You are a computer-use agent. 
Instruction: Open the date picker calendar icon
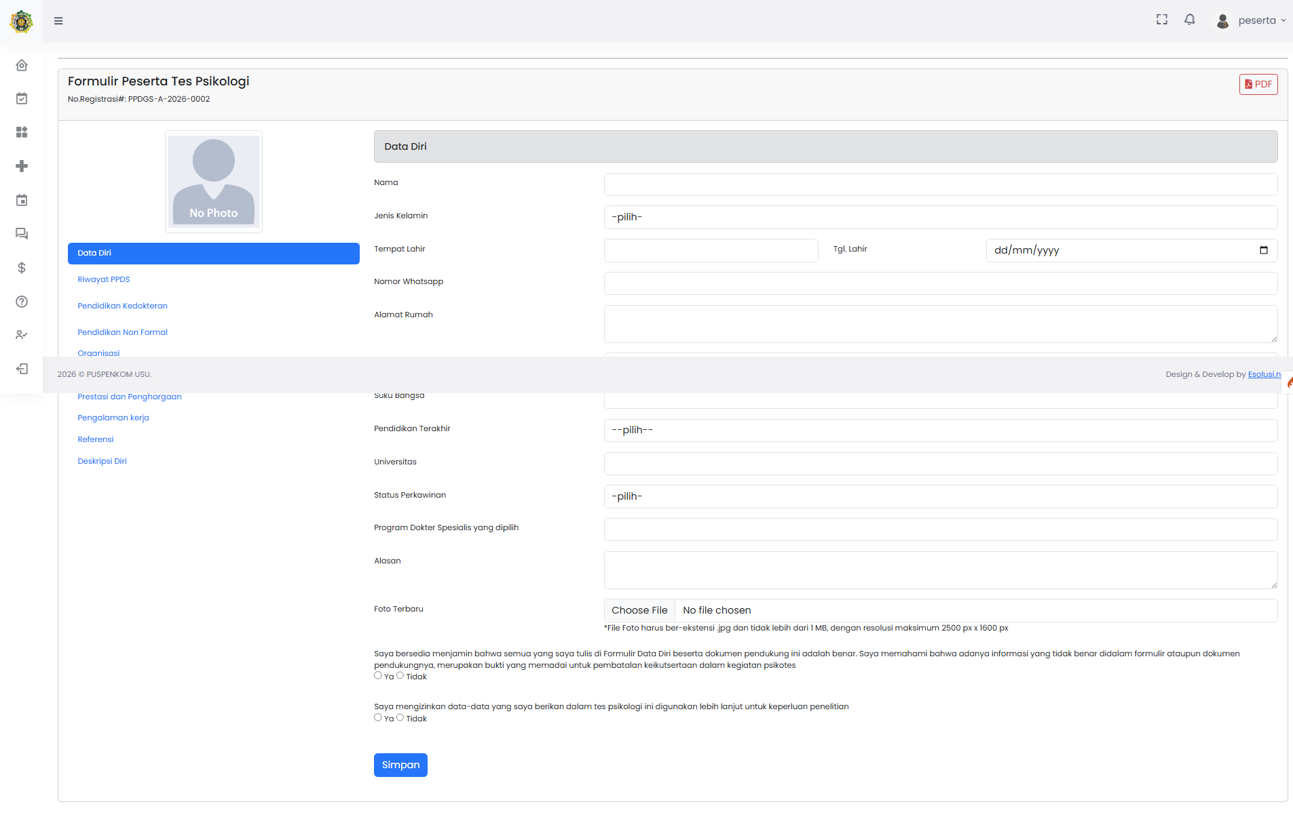tap(1264, 250)
